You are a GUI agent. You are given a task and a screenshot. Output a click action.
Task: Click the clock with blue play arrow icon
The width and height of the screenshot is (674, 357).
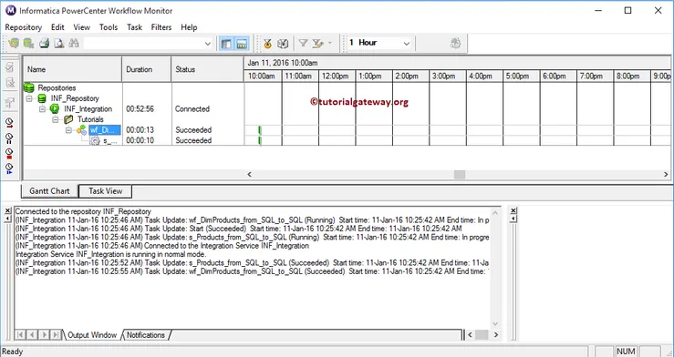pyautogui.click(x=9, y=168)
